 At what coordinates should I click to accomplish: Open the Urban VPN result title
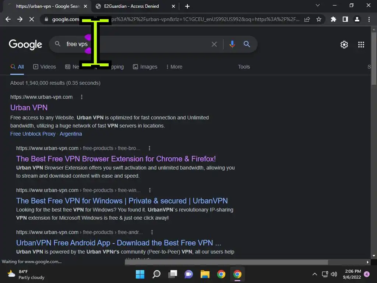[x=29, y=108]
